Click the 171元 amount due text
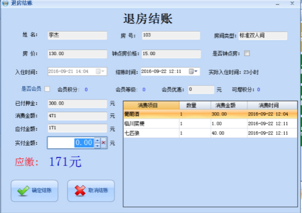302x213 pixels. point(65,162)
